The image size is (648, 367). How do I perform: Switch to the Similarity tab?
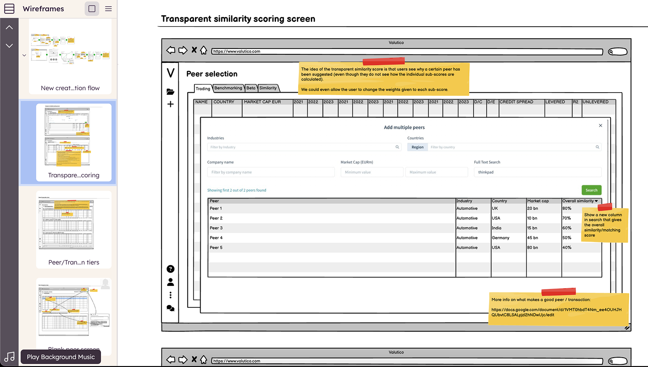click(268, 88)
